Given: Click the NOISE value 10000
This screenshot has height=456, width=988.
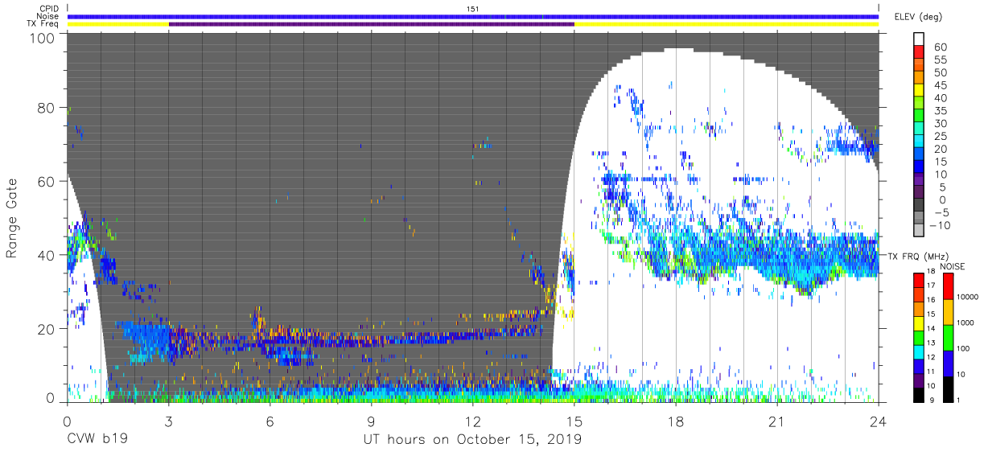Looking at the screenshot, I should 969,297.
